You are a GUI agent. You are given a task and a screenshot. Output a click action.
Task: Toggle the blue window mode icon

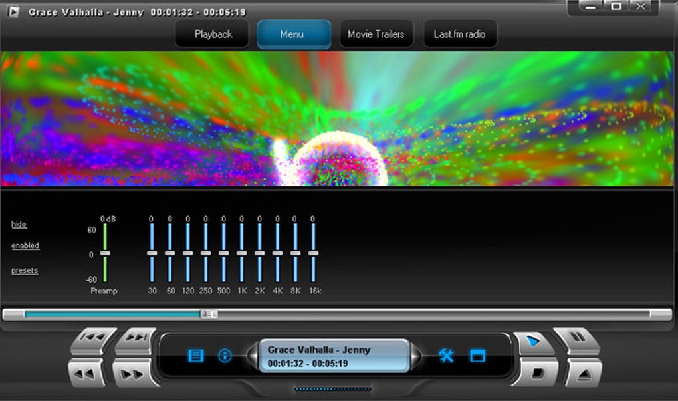(x=477, y=356)
